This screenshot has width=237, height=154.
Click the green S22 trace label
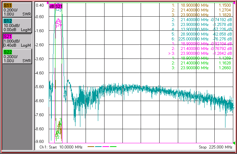tap(7, 52)
